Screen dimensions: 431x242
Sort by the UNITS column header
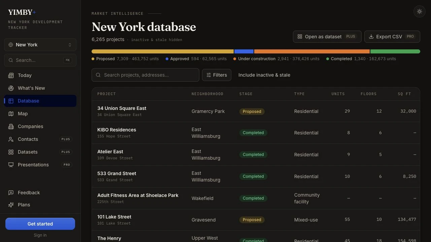(x=338, y=94)
